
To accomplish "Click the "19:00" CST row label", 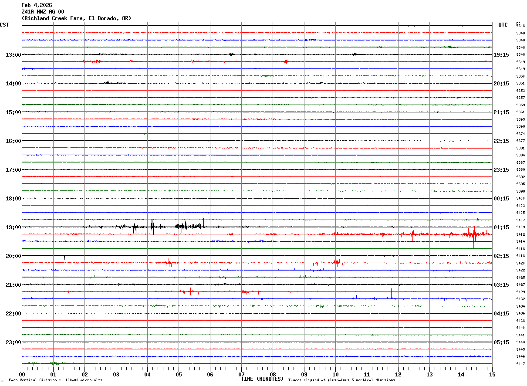I will tap(14, 227).
